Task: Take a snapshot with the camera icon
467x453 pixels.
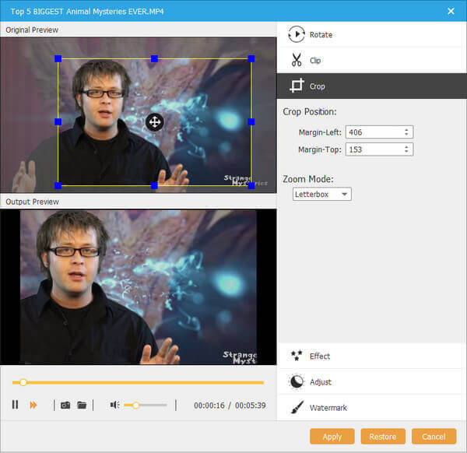Action: tap(65, 405)
